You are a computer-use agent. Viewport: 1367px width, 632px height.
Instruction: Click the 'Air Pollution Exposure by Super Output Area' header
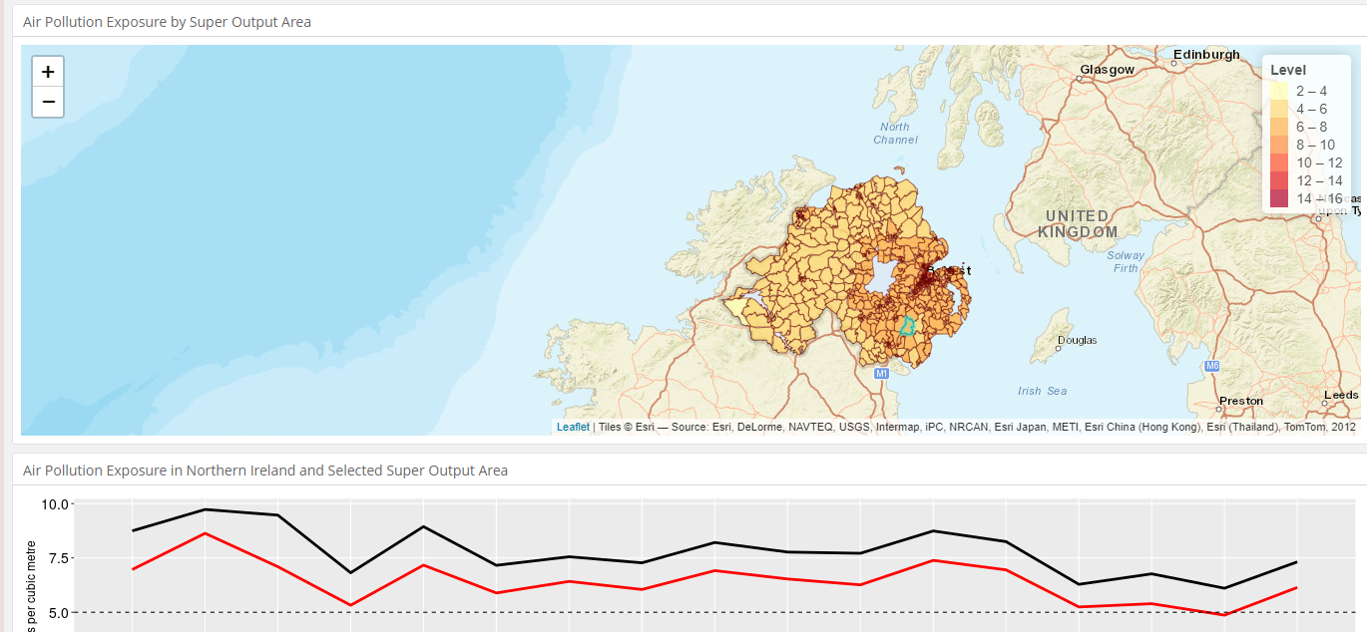[167, 22]
